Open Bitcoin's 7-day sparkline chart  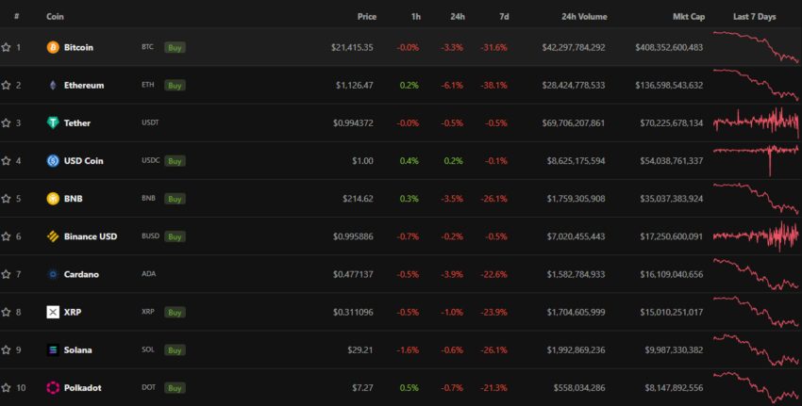pyautogui.click(x=756, y=47)
